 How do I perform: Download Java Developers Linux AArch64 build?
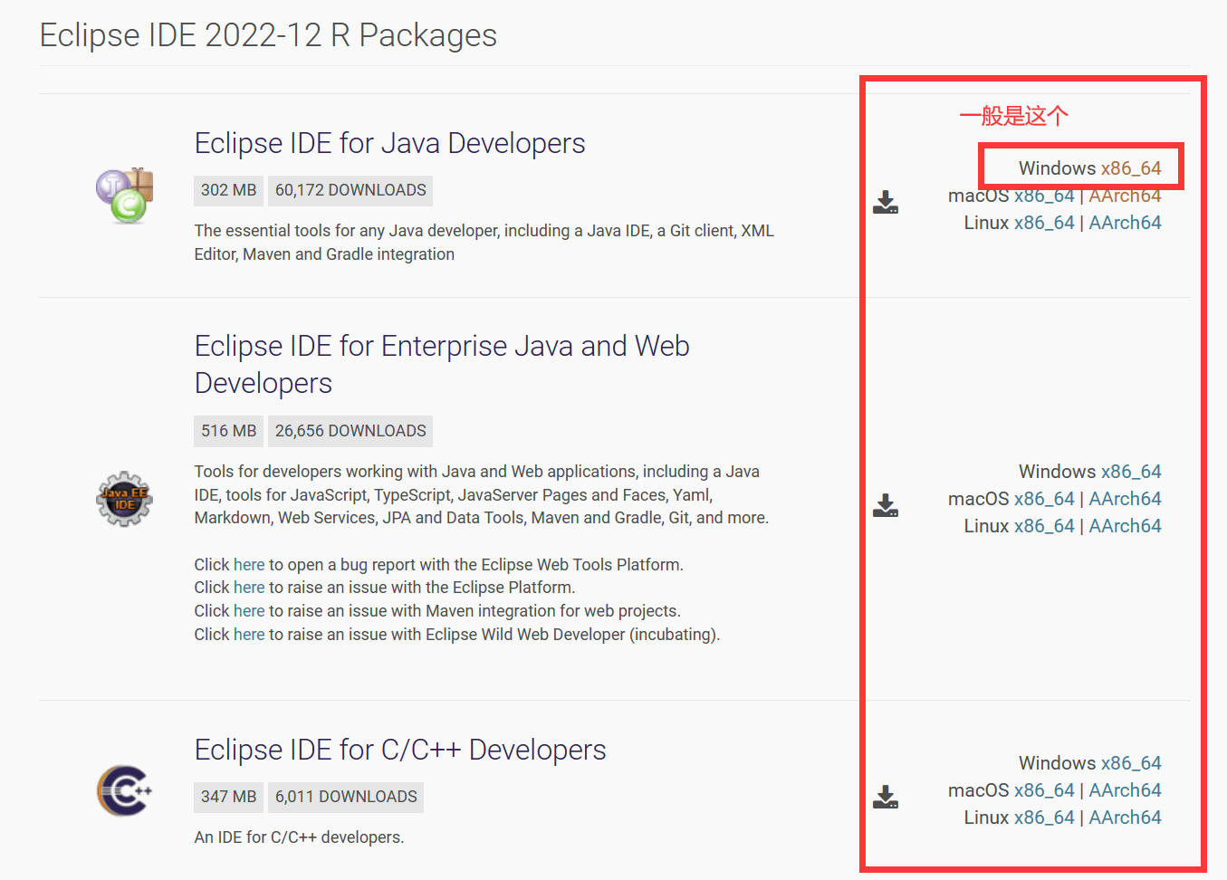pyautogui.click(x=1125, y=223)
